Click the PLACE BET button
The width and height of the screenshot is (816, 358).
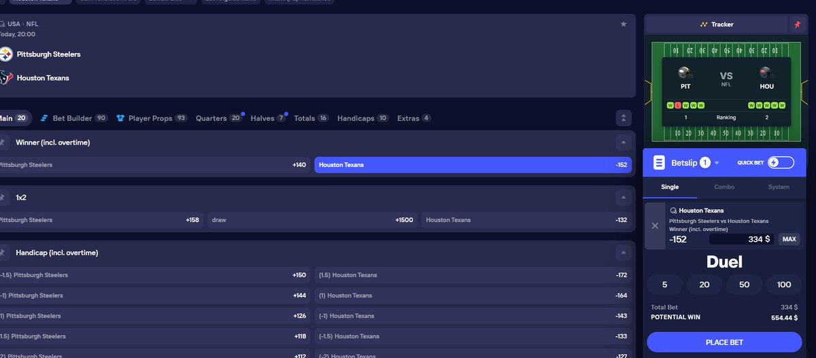click(x=724, y=342)
